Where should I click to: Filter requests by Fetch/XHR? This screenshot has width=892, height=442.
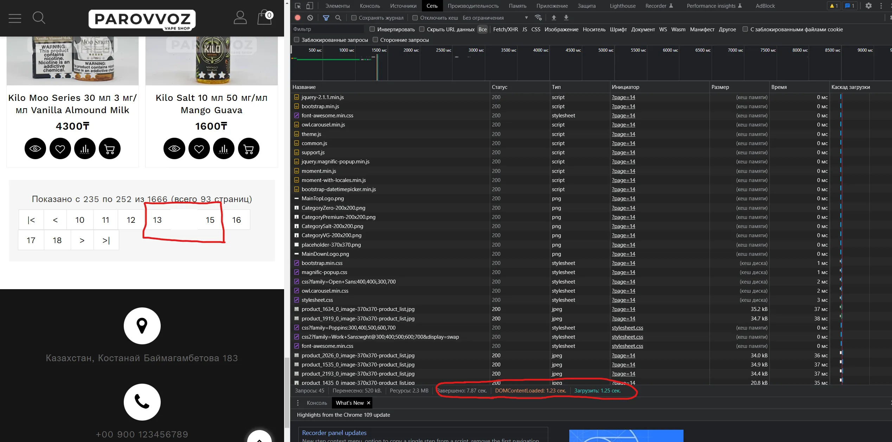point(505,30)
